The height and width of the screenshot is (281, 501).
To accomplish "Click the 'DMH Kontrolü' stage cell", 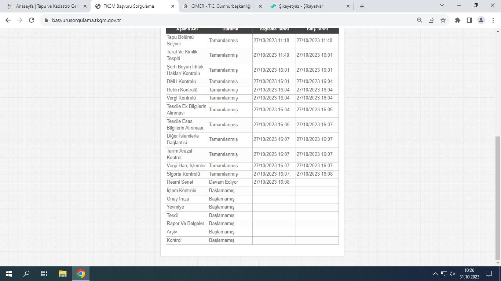I will [187, 82].
